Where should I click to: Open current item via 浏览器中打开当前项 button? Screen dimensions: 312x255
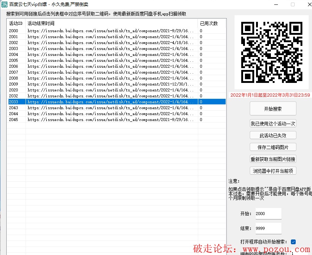click(273, 171)
